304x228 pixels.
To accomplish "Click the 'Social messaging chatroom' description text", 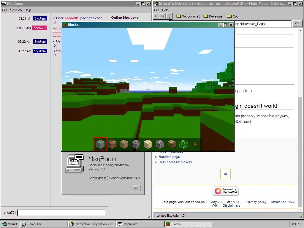I will (109, 165).
